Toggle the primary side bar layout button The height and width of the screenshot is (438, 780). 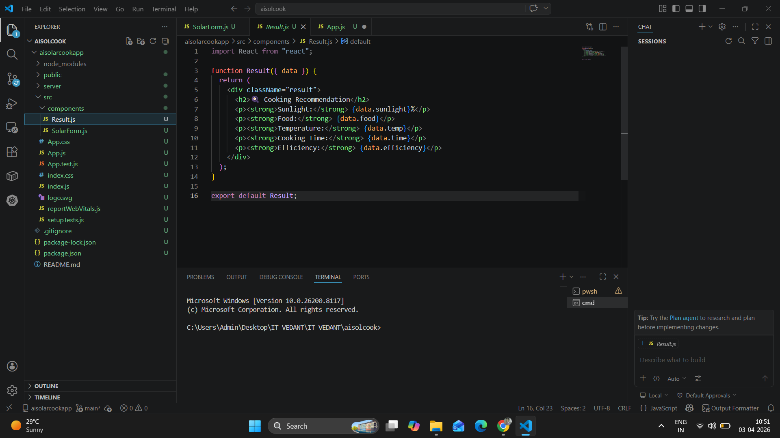click(676, 9)
